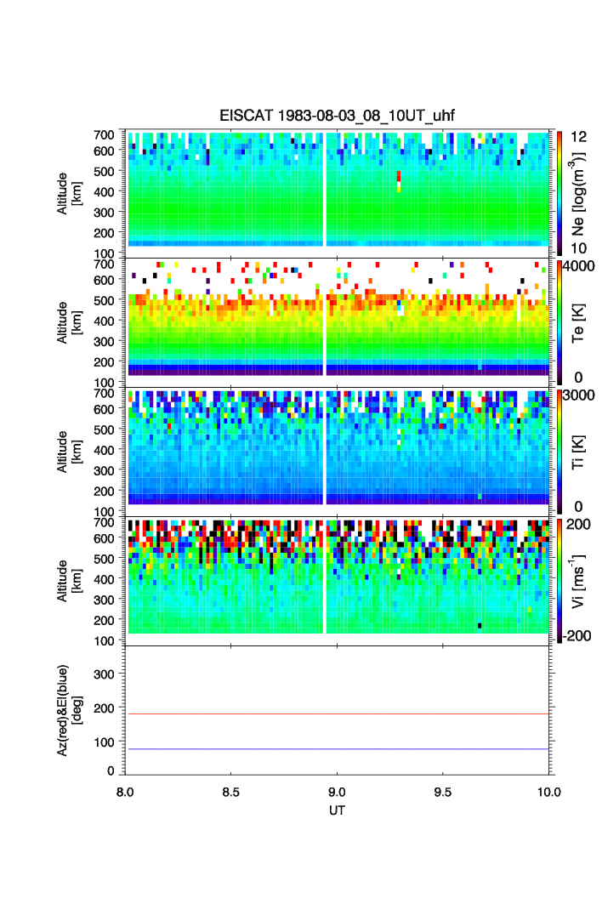Click the UT x-axis label
This screenshot has width=602, height=904.
coord(338,811)
